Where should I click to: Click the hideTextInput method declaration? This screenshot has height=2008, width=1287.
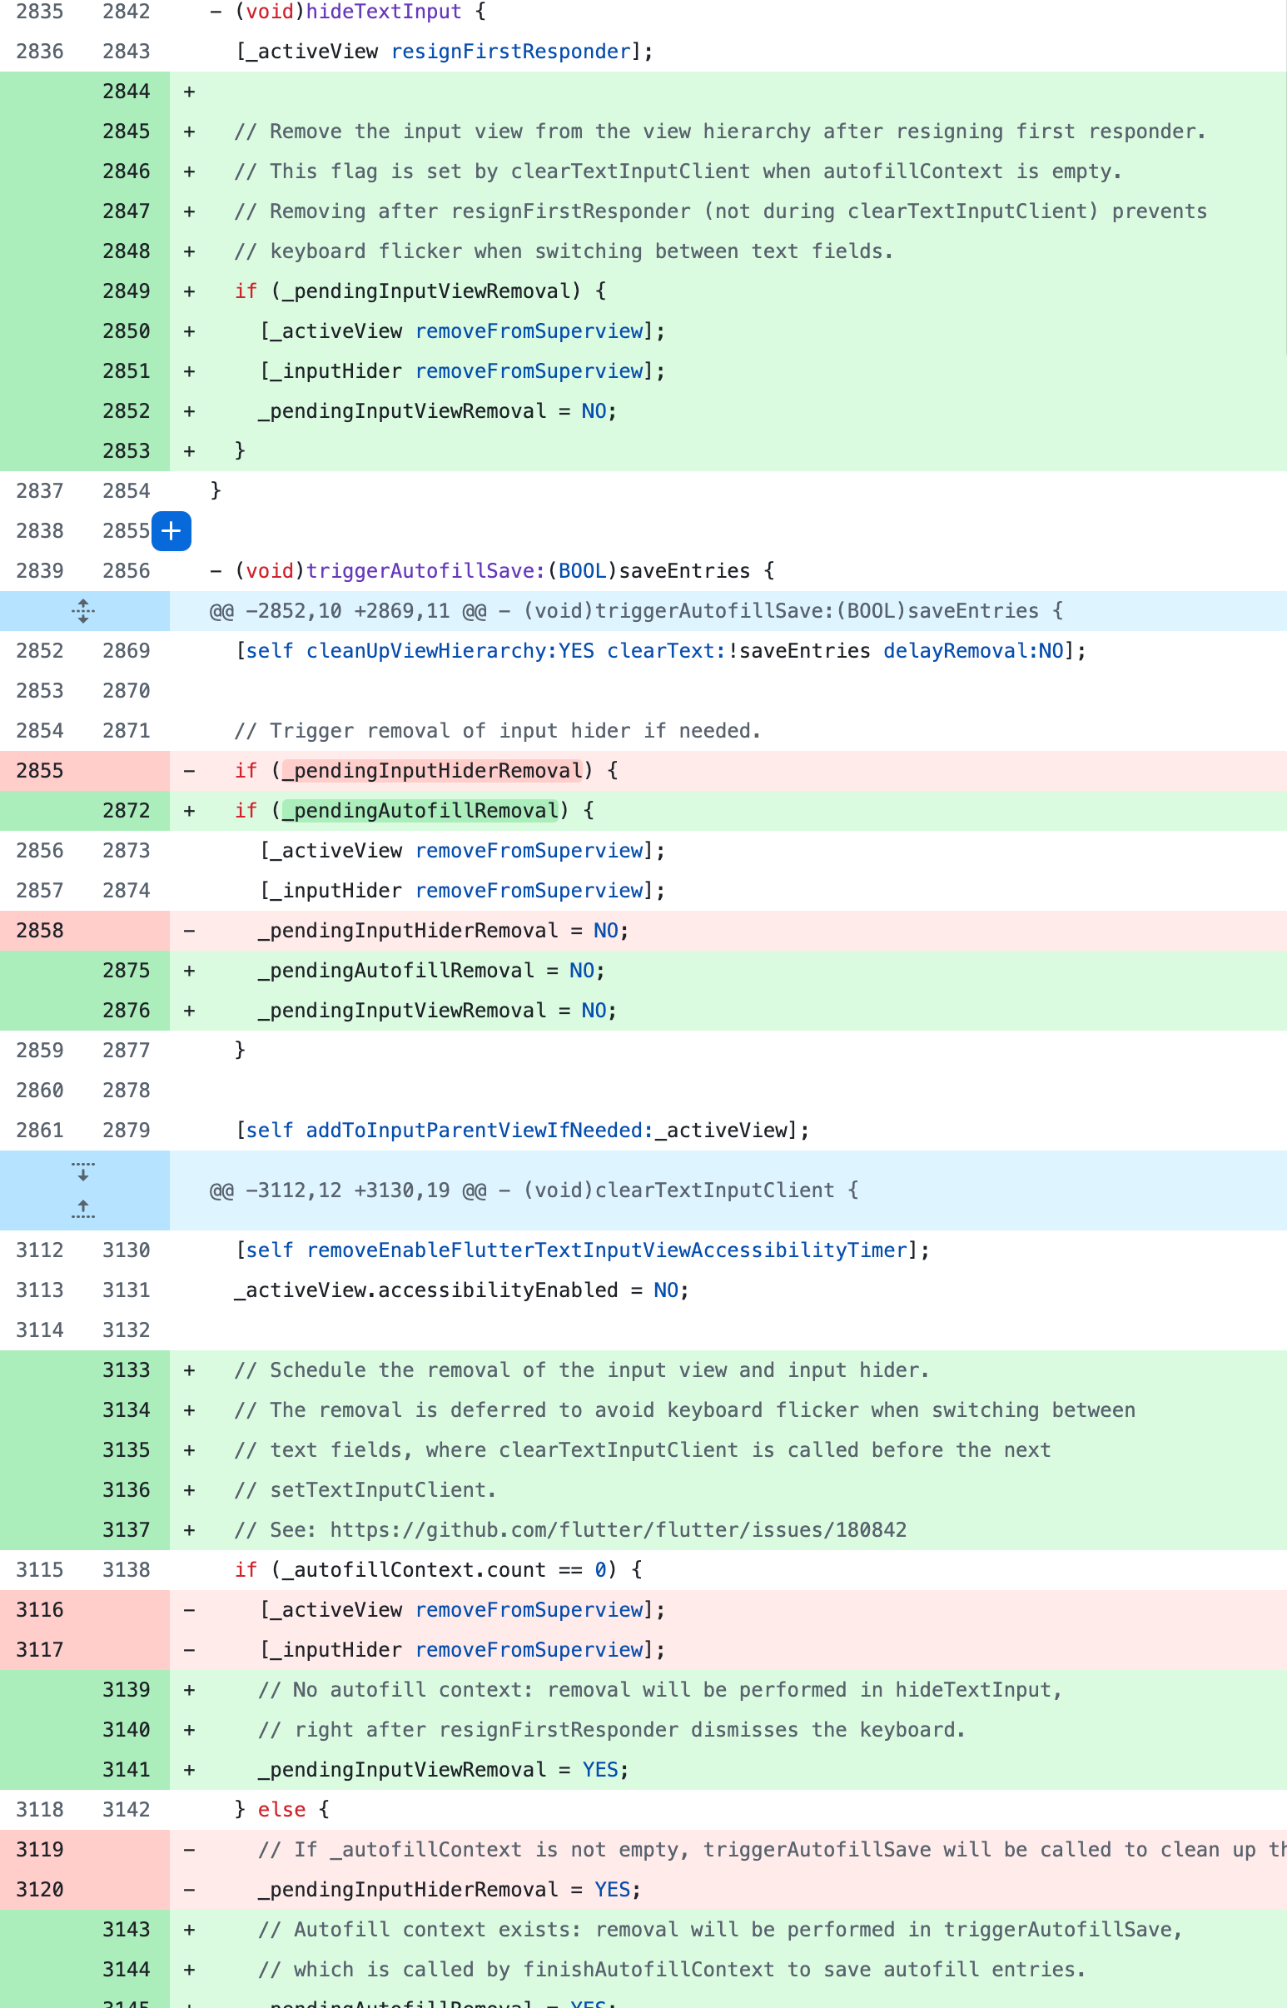(348, 12)
